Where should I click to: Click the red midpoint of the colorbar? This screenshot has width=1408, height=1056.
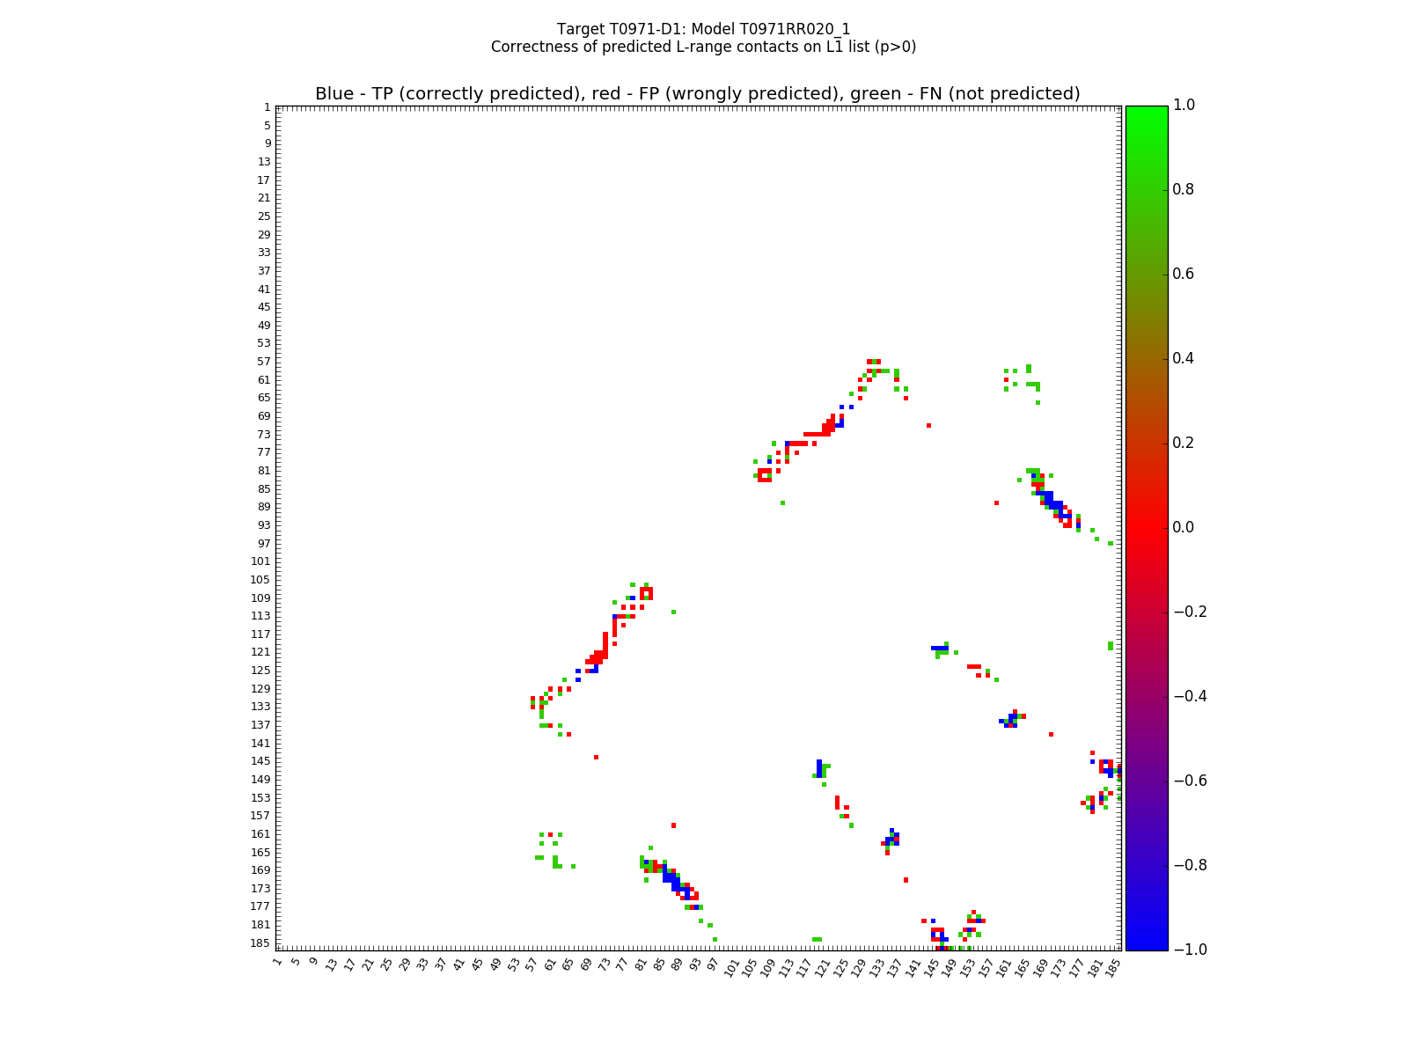point(1146,527)
